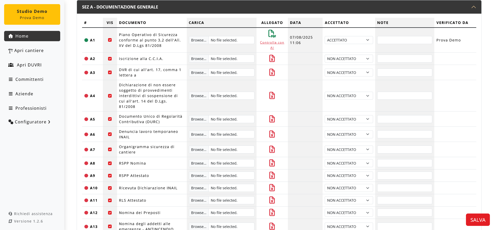
Task: Collapse the SEZ A section with the chevron
Action: click(x=473, y=7)
